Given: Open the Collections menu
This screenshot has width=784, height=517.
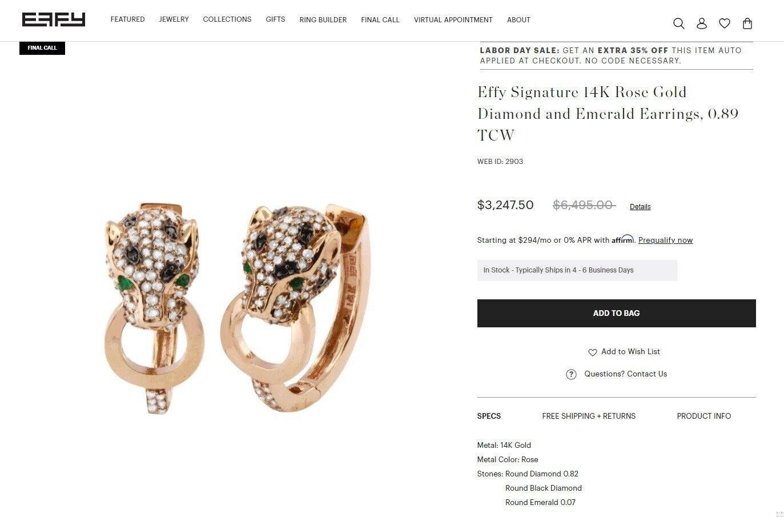Looking at the screenshot, I should (227, 19).
